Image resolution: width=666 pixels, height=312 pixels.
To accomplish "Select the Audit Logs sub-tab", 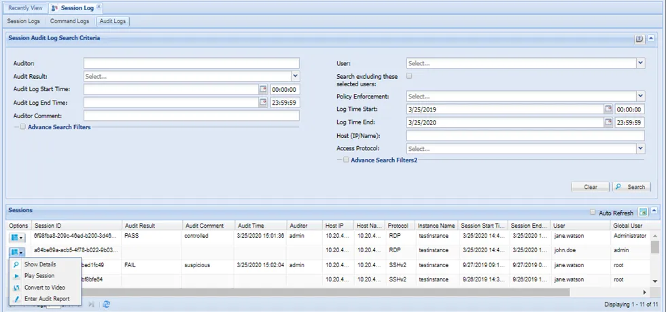I will point(113,21).
